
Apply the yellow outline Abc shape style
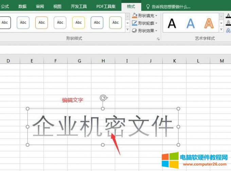coord(78,22)
